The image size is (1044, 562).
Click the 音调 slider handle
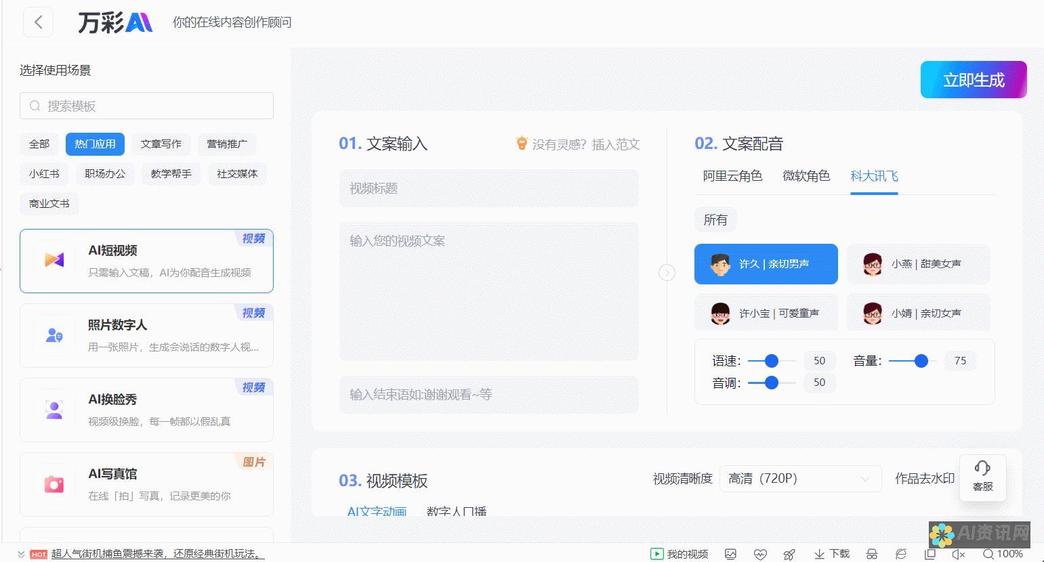[771, 383]
